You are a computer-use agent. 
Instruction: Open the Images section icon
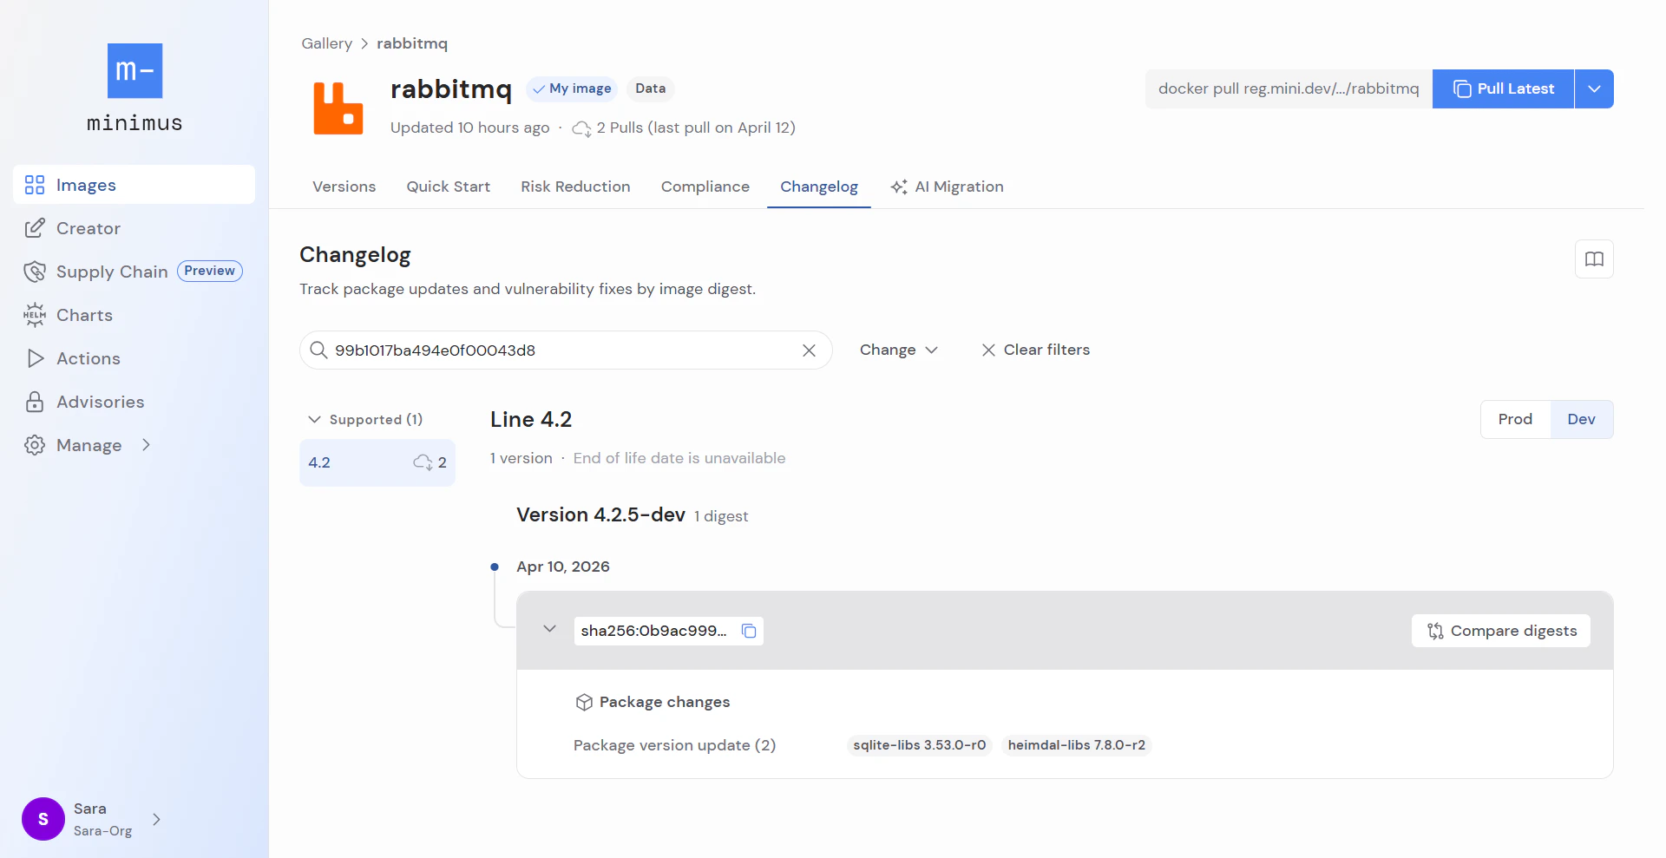tap(35, 185)
